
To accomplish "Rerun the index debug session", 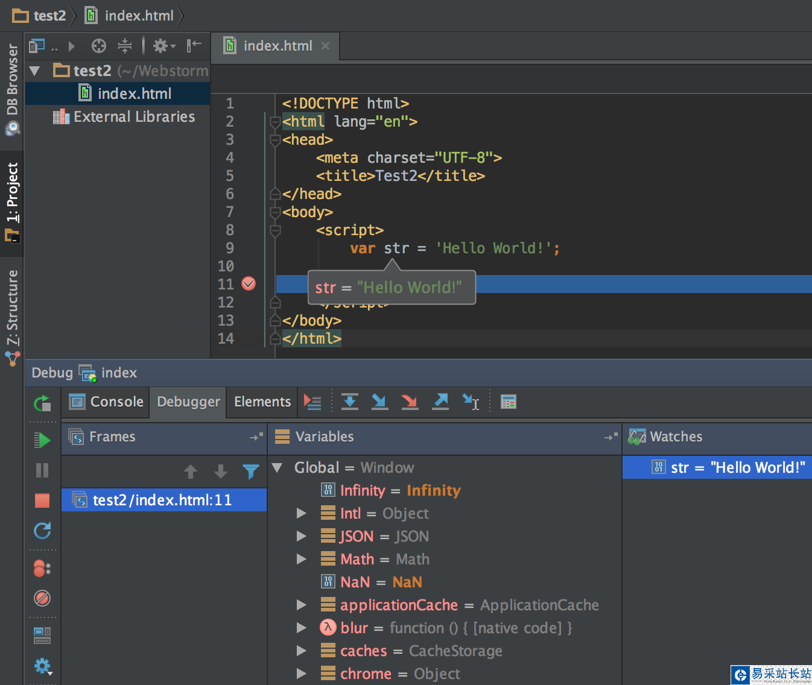I will (x=42, y=403).
